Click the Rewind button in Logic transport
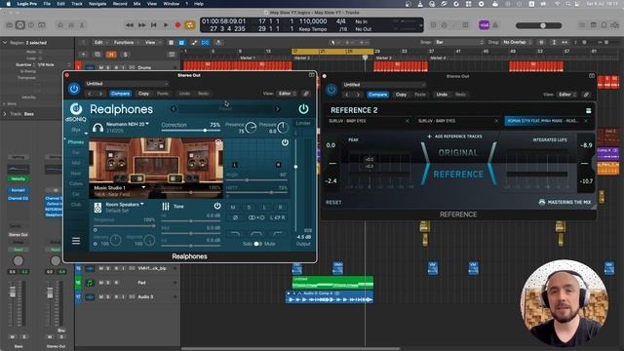 point(130,25)
